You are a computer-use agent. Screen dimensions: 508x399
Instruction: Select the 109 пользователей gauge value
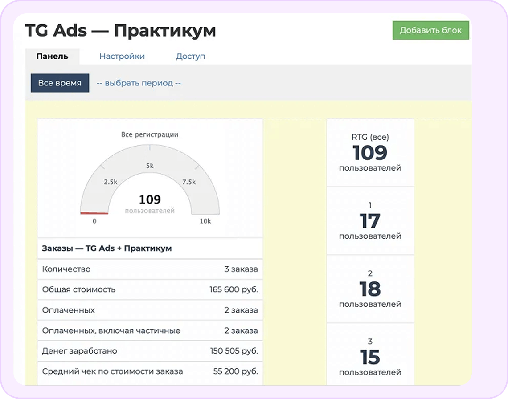[149, 200]
